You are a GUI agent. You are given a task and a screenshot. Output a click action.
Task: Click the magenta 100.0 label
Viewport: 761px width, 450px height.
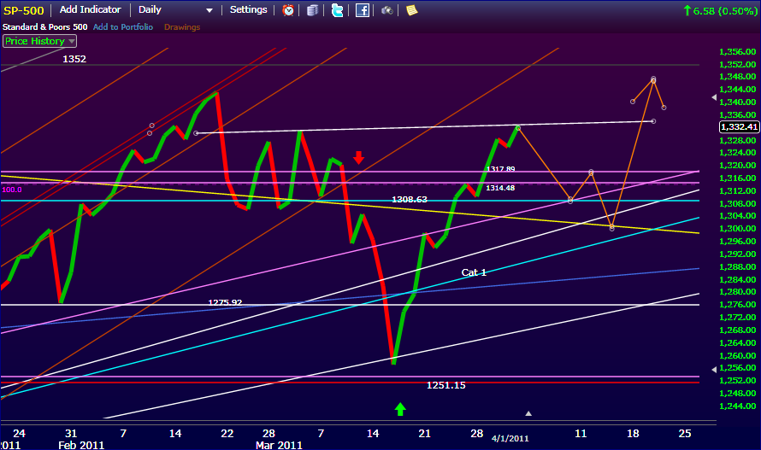(x=12, y=190)
